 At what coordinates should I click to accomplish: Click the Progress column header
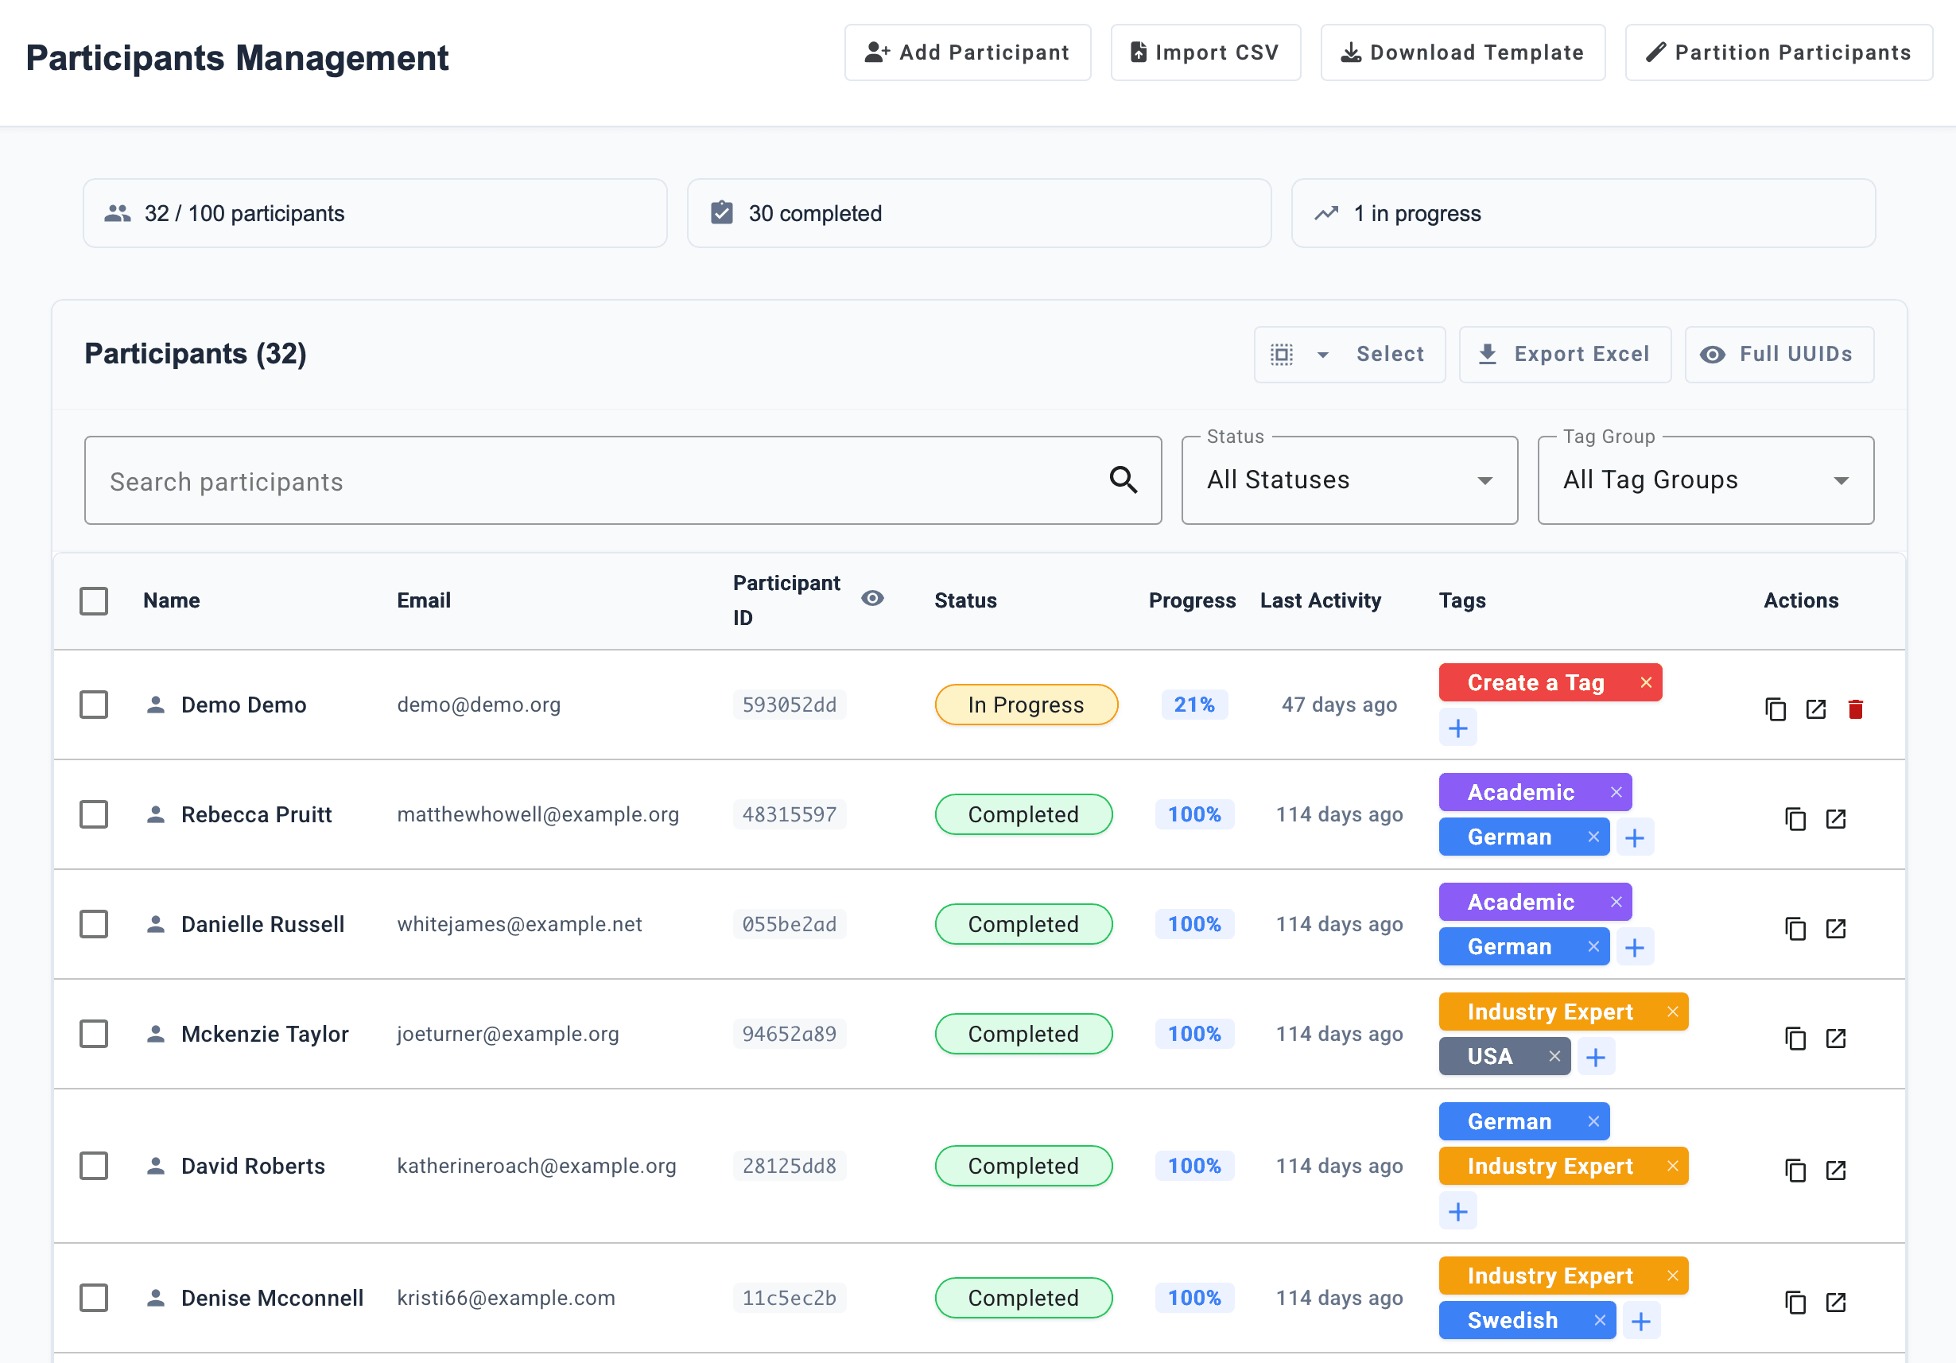(x=1192, y=600)
